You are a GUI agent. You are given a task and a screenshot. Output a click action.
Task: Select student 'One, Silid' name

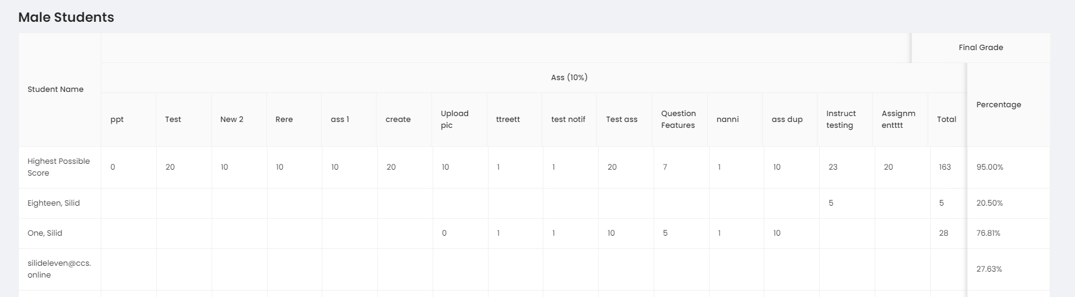click(x=45, y=233)
